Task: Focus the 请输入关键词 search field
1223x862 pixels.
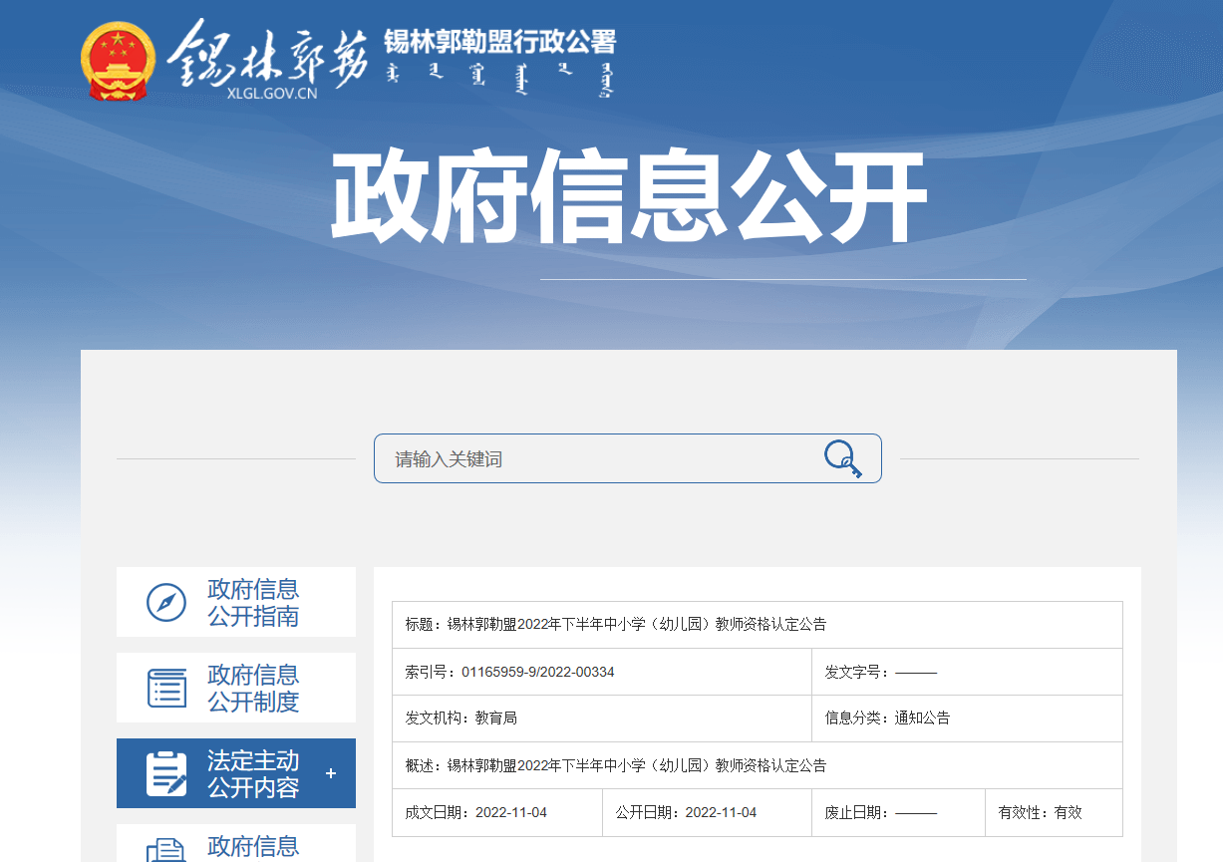Action: (x=598, y=458)
